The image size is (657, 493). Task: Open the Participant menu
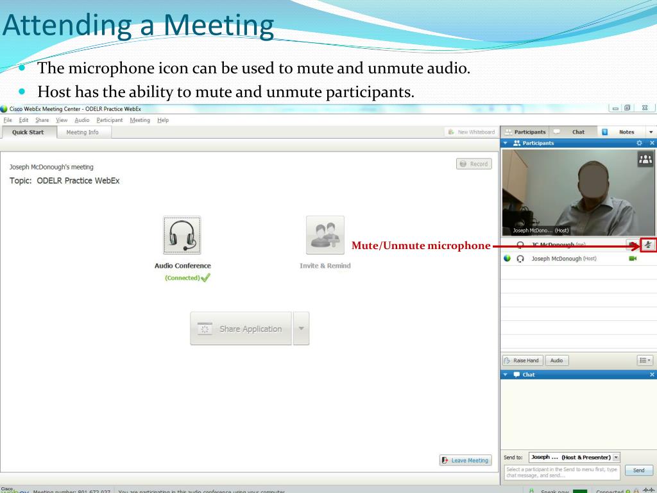pyautogui.click(x=109, y=120)
